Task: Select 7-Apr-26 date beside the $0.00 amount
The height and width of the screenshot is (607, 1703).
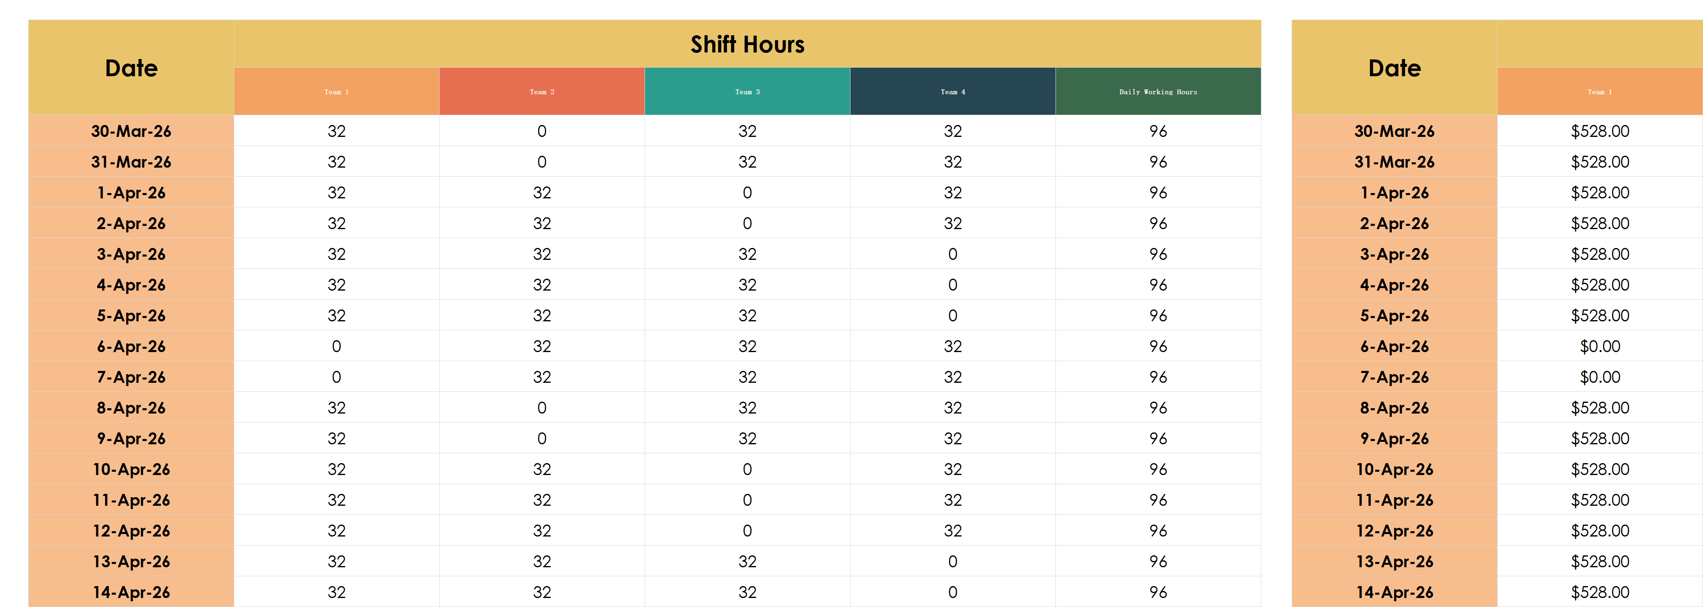Action: click(x=1394, y=377)
